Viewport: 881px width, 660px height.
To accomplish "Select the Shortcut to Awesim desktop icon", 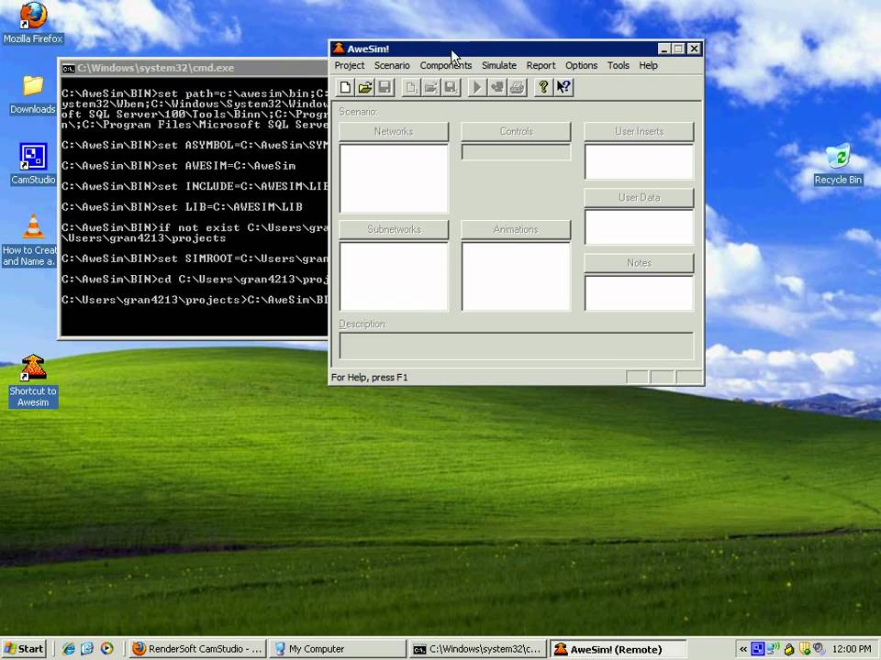I will [33, 380].
